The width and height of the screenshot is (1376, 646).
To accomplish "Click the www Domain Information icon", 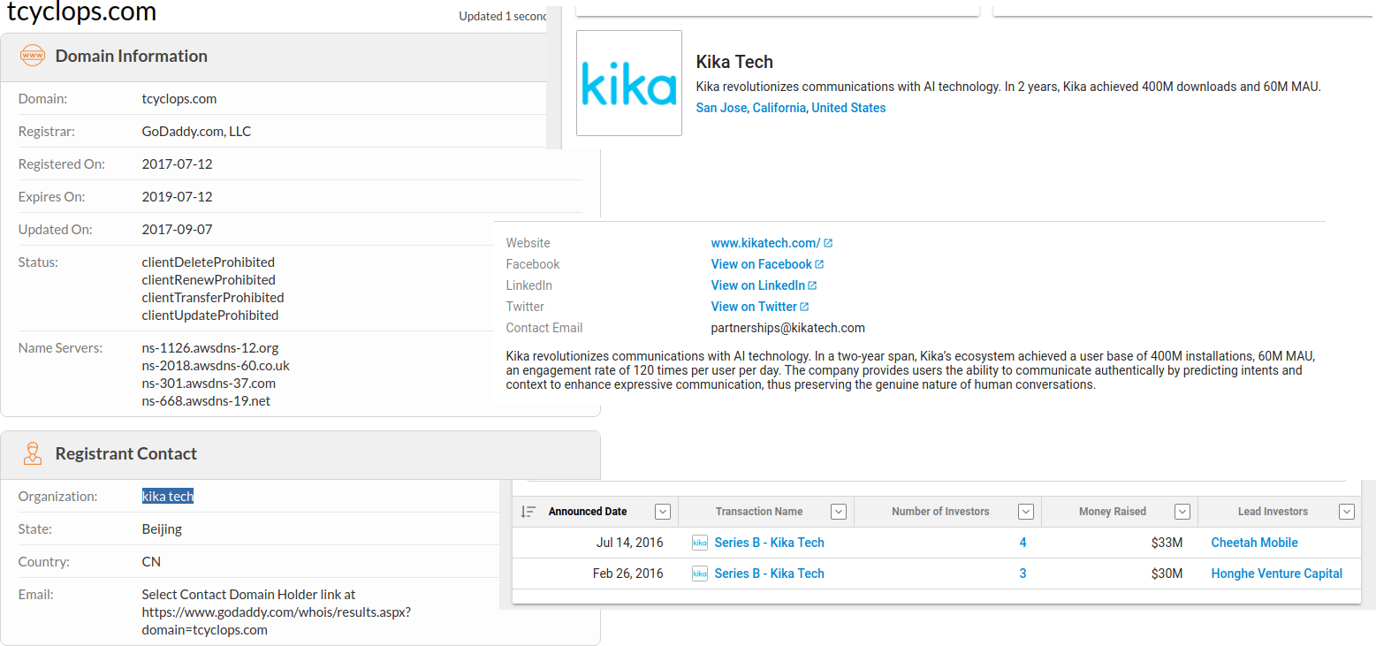I will (33, 56).
